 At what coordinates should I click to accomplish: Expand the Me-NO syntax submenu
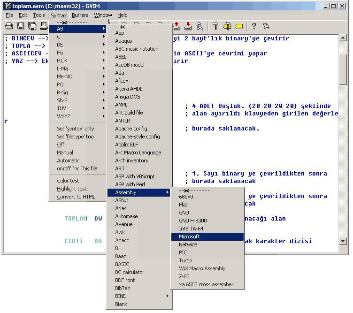coord(77,76)
